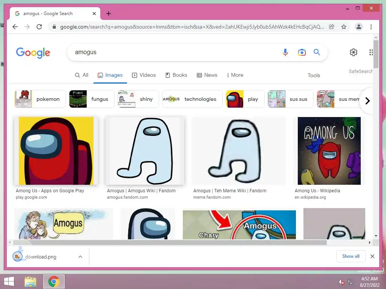Click the vertical scrollbar thumb
386x289 pixels.
[376, 54]
